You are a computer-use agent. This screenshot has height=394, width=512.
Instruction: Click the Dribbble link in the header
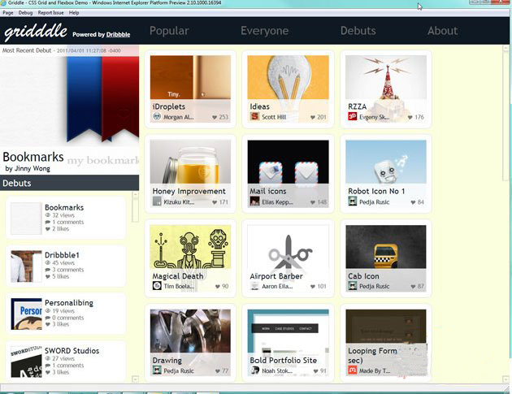[118, 35]
